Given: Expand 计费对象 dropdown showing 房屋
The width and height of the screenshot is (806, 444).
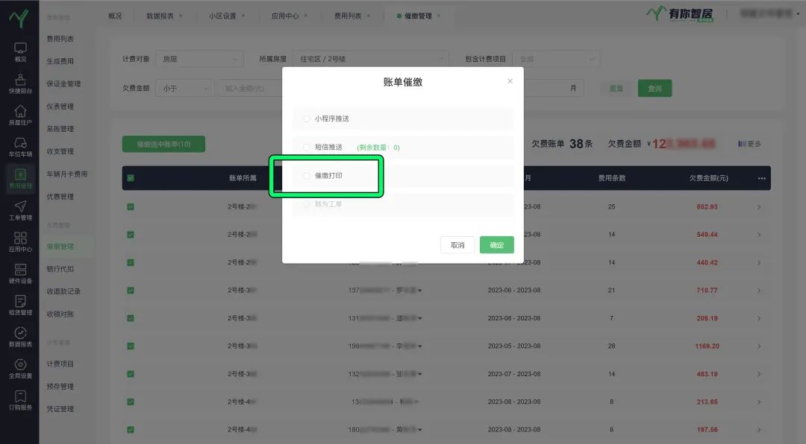Looking at the screenshot, I should point(201,59).
